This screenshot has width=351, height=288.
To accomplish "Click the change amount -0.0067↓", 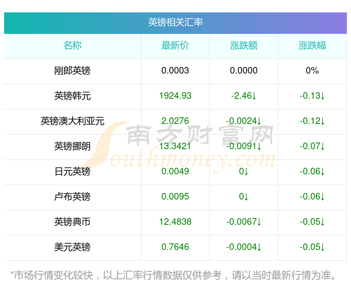I will pyautogui.click(x=244, y=222).
